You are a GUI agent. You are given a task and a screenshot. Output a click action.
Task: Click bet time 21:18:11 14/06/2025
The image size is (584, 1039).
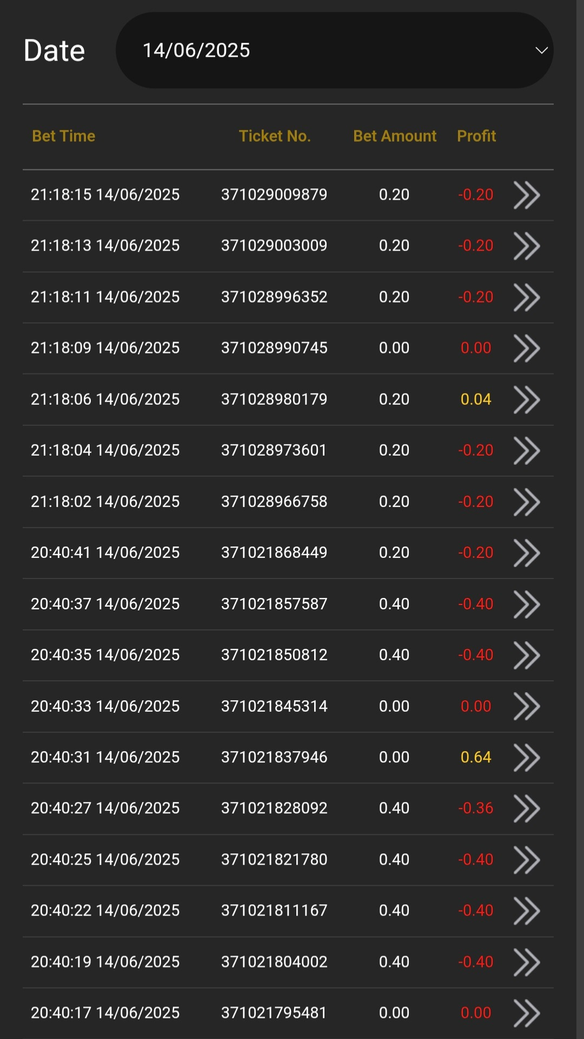(105, 297)
